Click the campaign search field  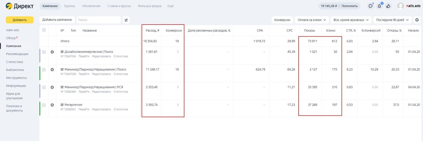[98, 20]
